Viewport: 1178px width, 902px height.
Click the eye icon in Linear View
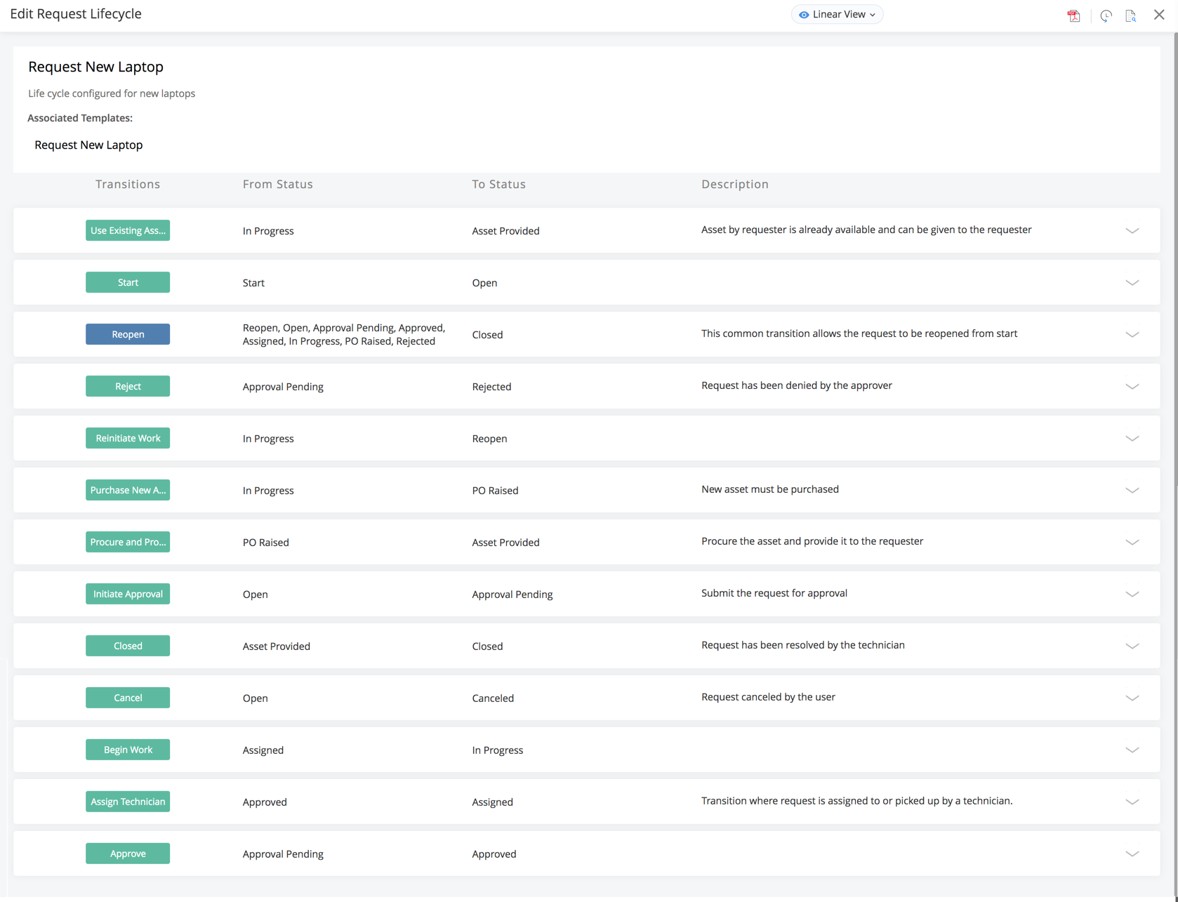[x=804, y=15]
